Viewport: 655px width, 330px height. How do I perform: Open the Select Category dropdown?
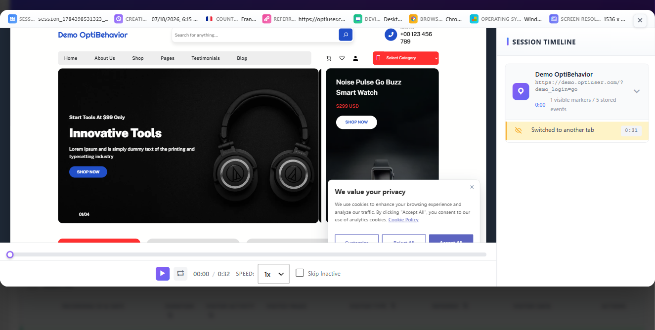406,58
